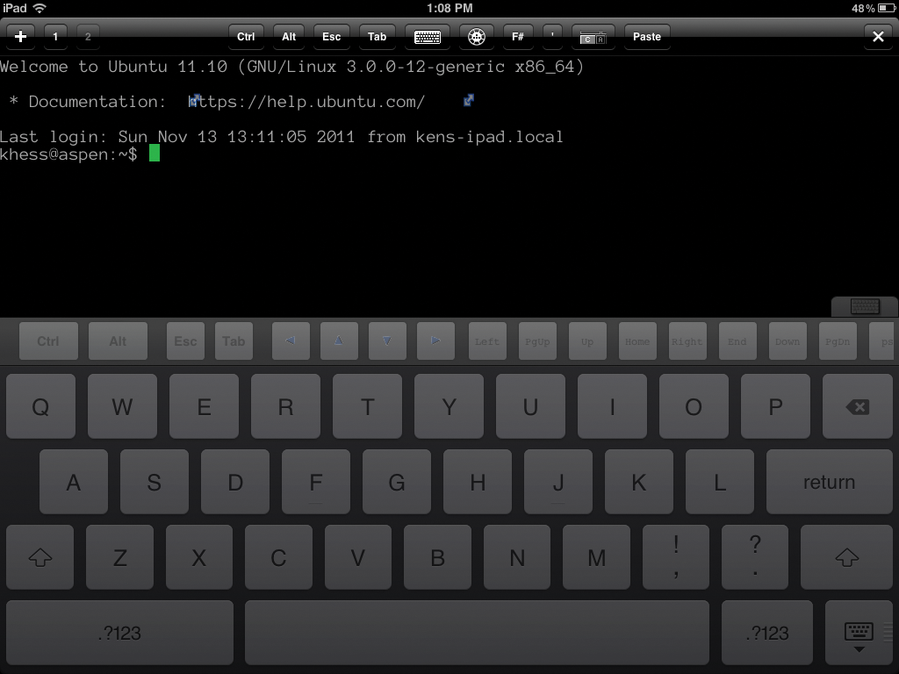The image size is (899, 674).
Task: Tap the I key
Action: [x=612, y=406]
